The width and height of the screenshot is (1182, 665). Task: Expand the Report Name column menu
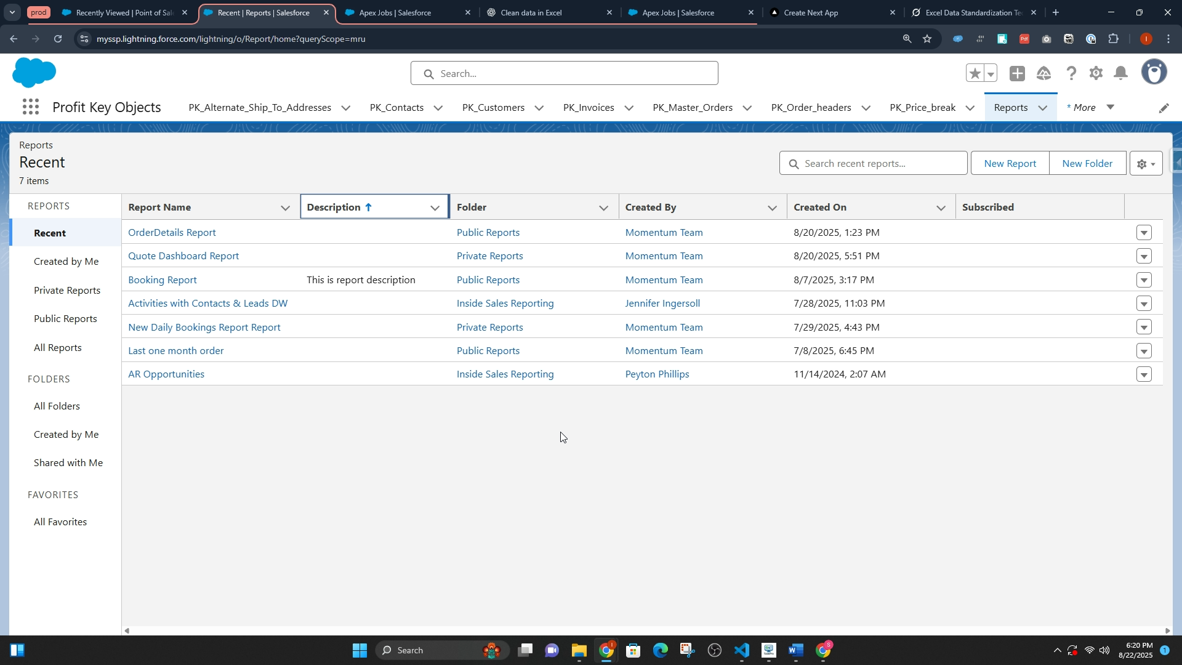(x=285, y=208)
